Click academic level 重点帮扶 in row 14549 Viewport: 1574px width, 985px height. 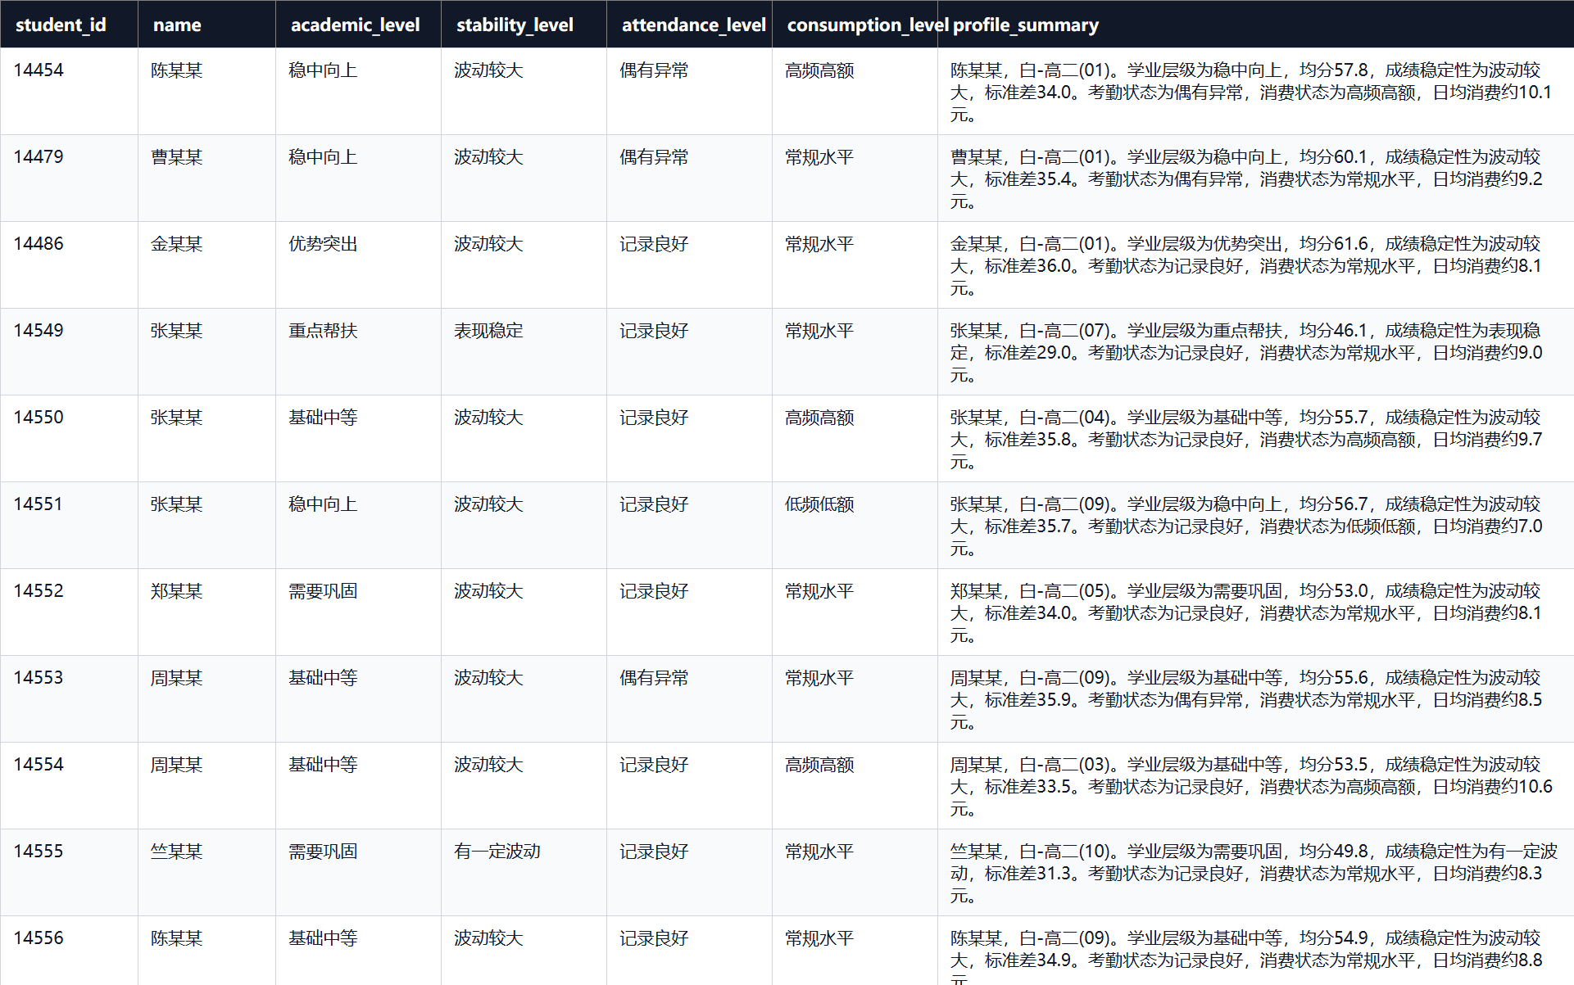(x=323, y=331)
